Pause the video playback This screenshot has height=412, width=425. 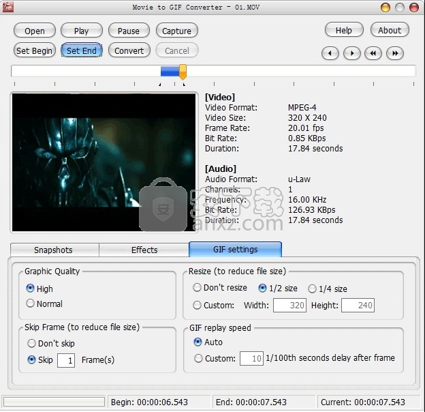pyautogui.click(x=129, y=31)
